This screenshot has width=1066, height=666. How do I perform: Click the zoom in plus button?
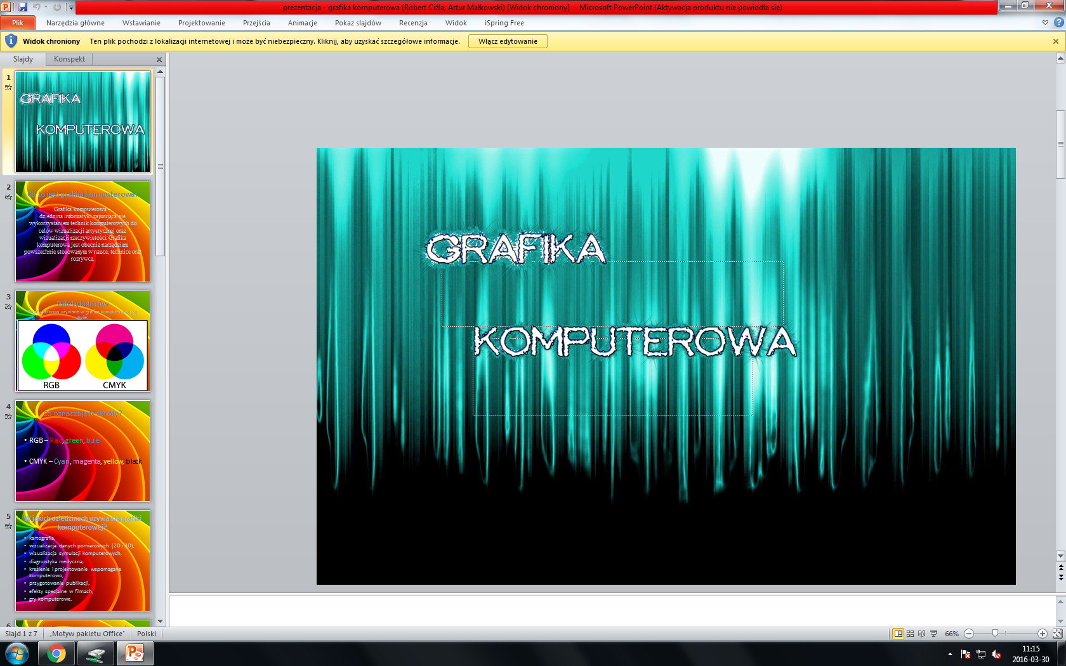(1042, 634)
